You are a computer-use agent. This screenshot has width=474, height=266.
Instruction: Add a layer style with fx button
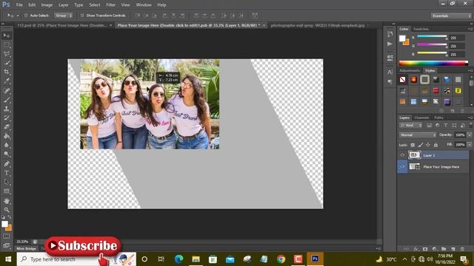tap(416, 249)
